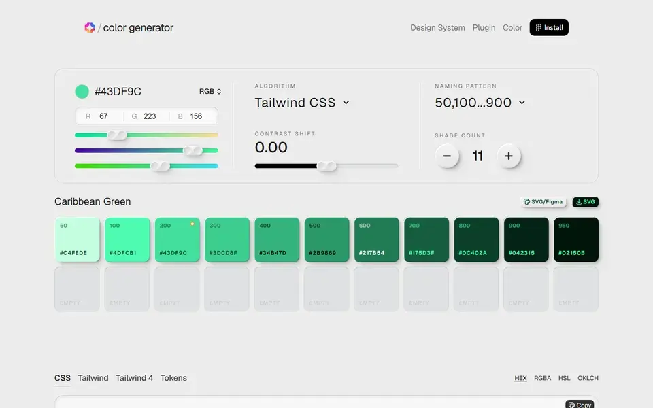This screenshot has width=653, height=408.
Task: Select the HEX output format
Action: click(x=520, y=378)
